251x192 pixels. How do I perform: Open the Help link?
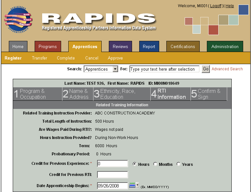(x=230, y=6)
